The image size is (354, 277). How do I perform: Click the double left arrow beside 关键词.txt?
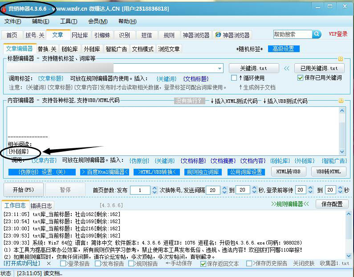pyautogui.click(x=286, y=69)
